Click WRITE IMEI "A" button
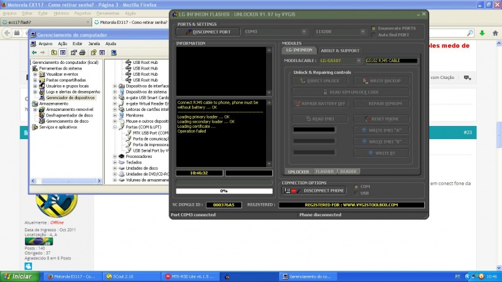Image resolution: width=502 pixels, height=282 pixels. pos(382,130)
